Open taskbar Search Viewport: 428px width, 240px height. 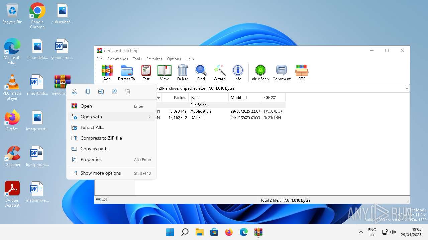click(185, 232)
